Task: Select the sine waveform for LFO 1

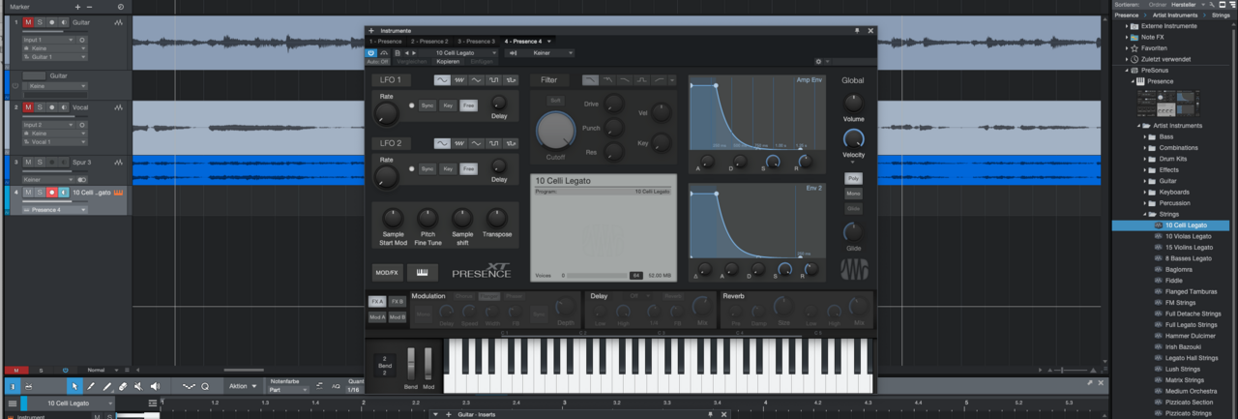Action: coord(442,79)
